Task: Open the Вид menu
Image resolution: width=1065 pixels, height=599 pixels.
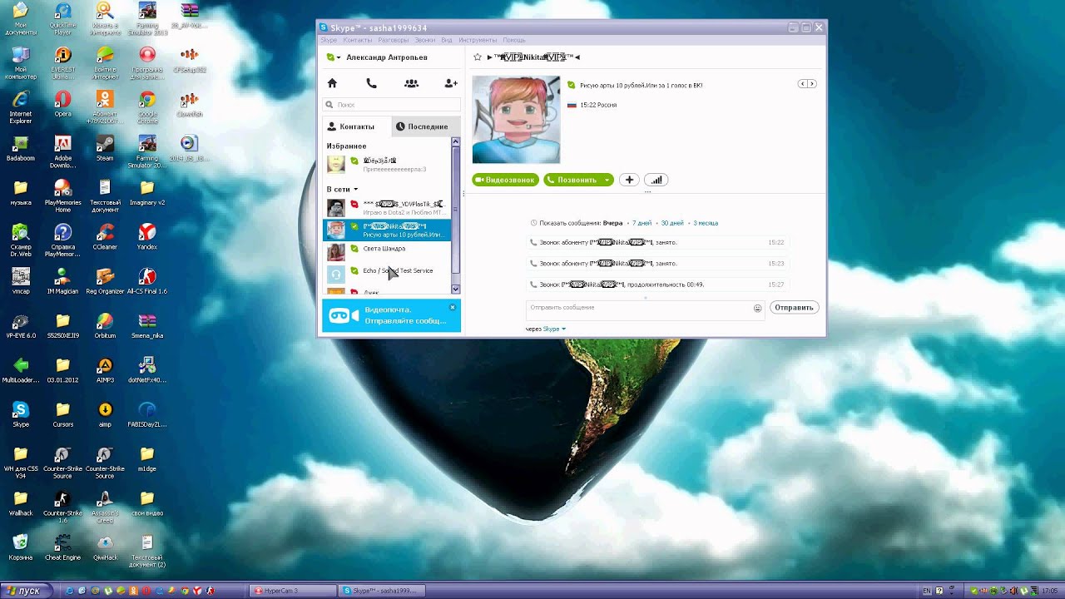Action: 447,40
